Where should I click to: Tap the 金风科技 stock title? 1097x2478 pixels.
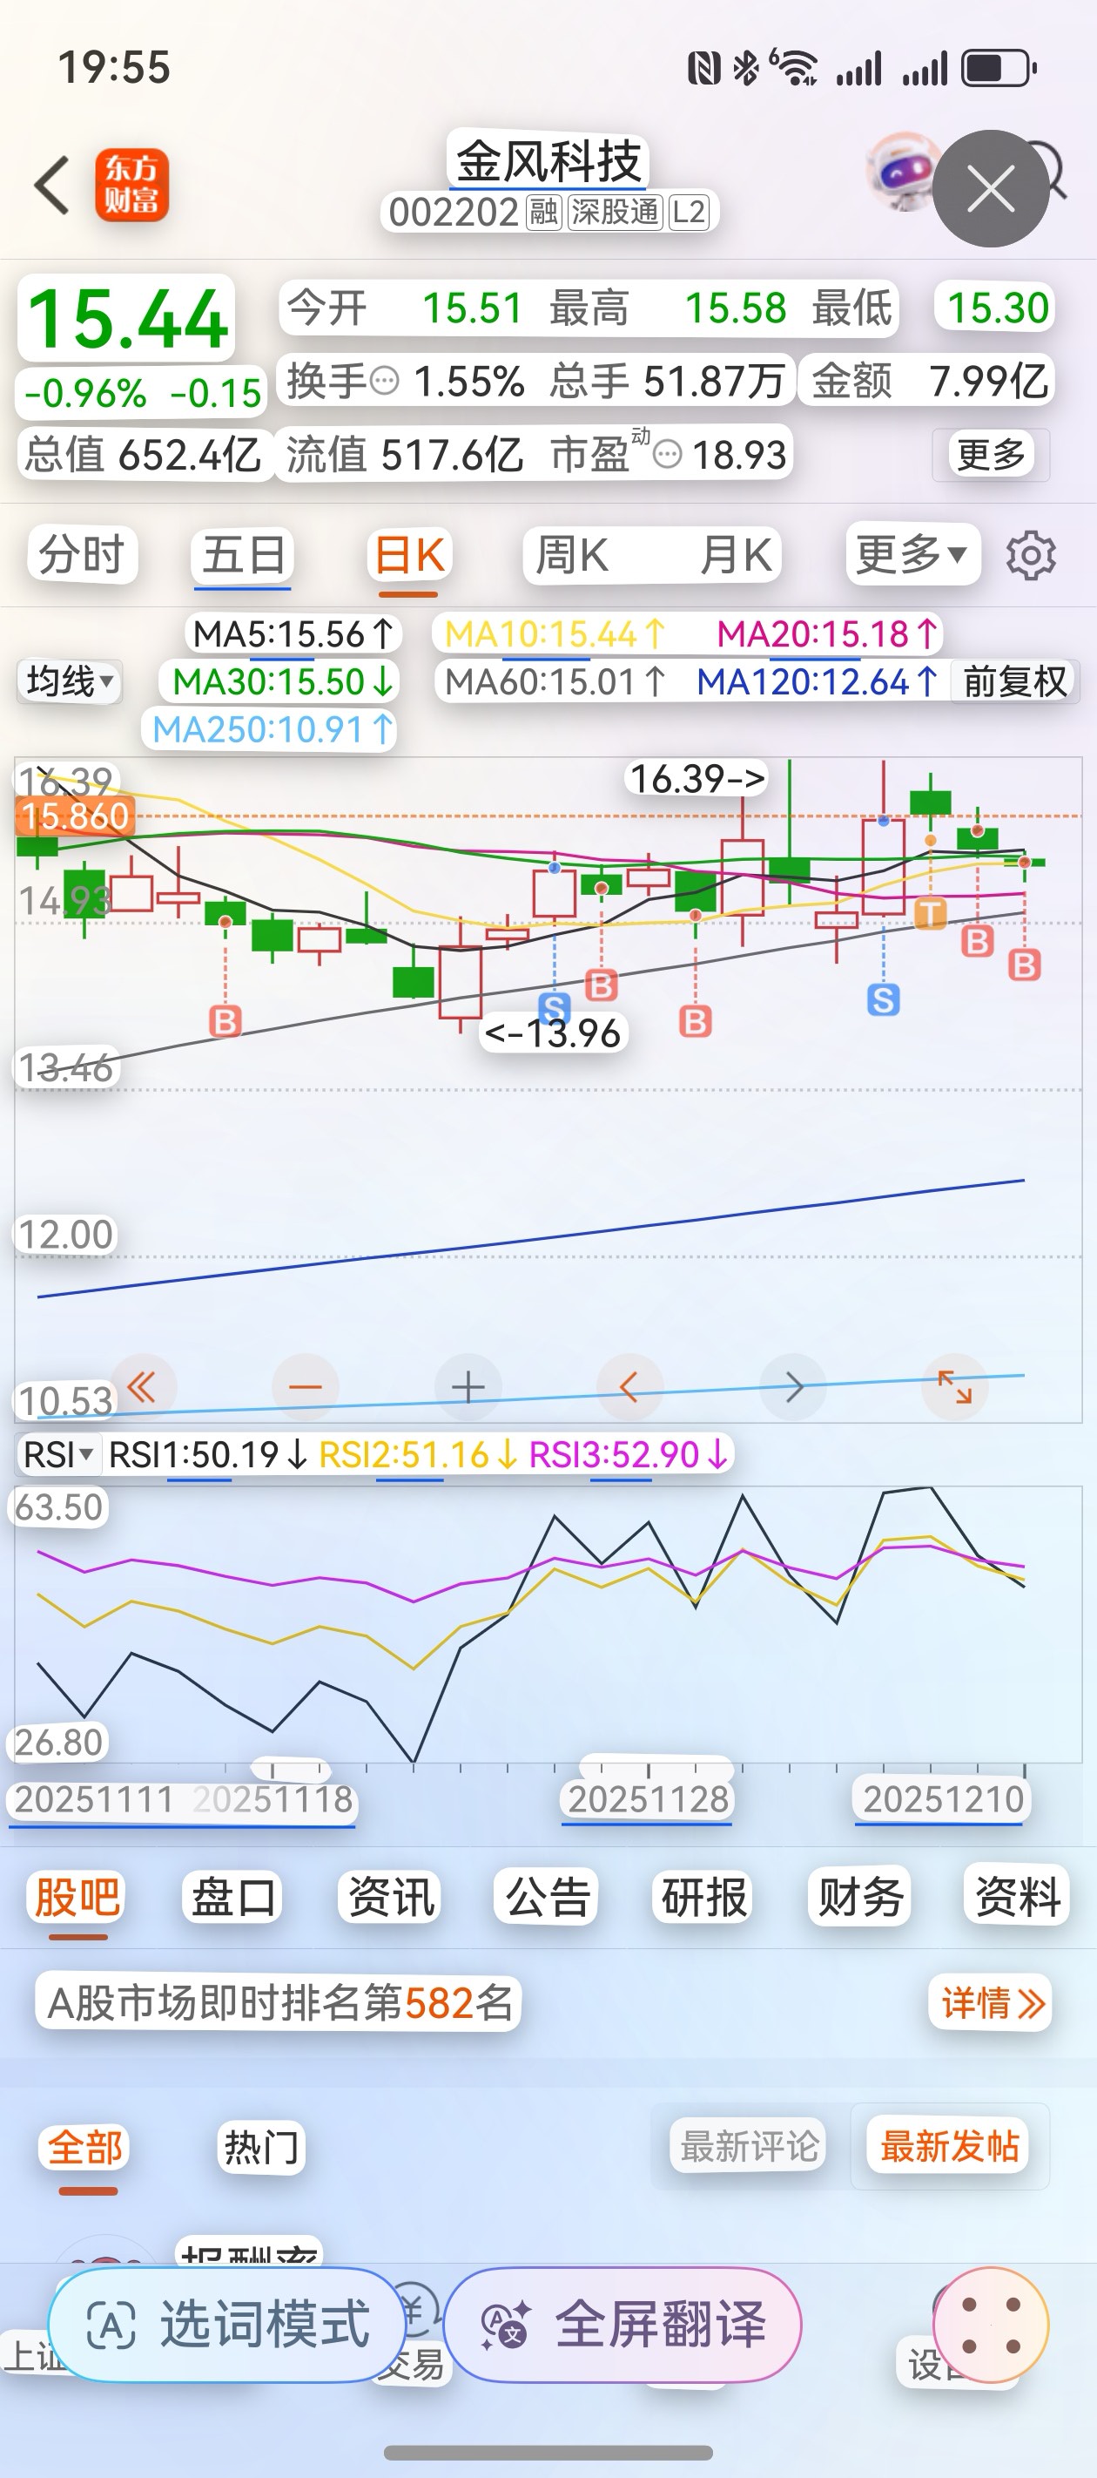[548, 160]
